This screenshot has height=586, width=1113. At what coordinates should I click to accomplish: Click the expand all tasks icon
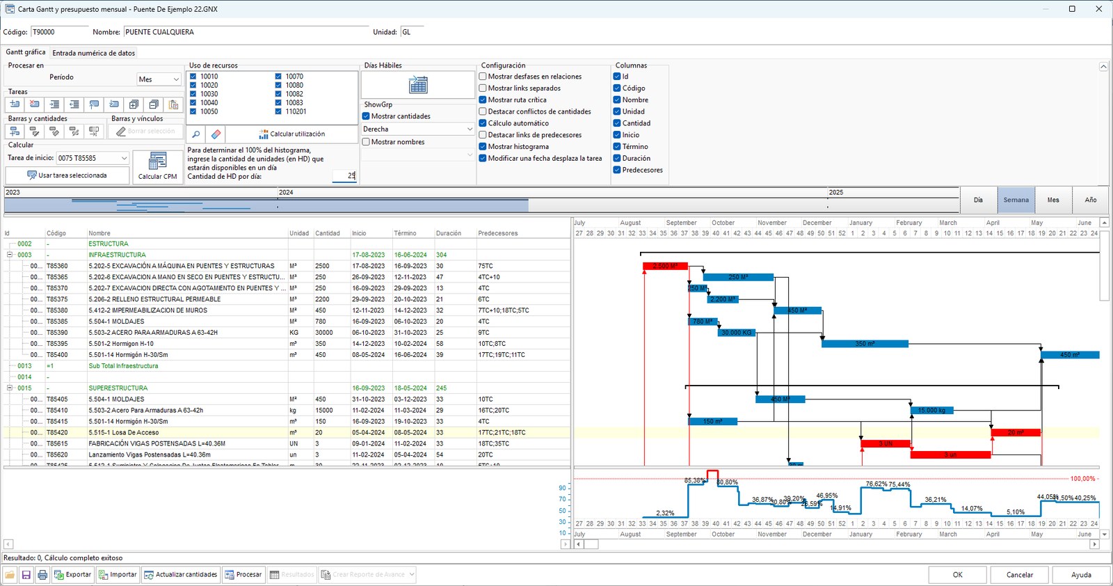(134, 104)
